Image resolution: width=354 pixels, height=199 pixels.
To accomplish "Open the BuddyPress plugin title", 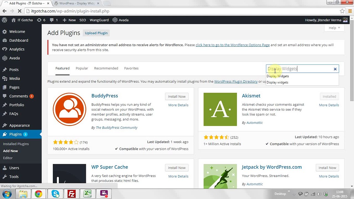I will coord(105,96).
